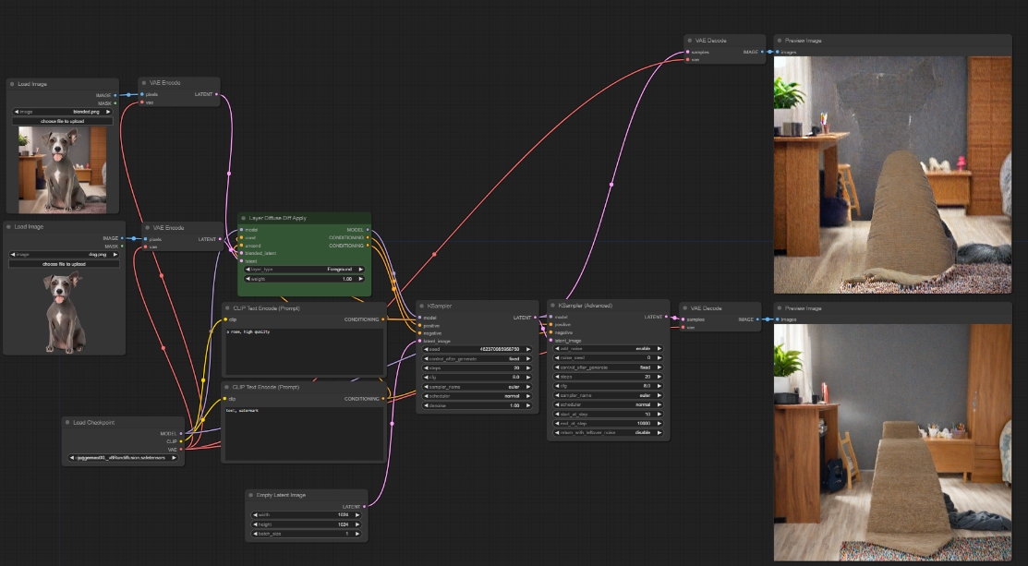Open image dropdown showing blended.png
This screenshot has height=566, width=1028.
pos(64,111)
